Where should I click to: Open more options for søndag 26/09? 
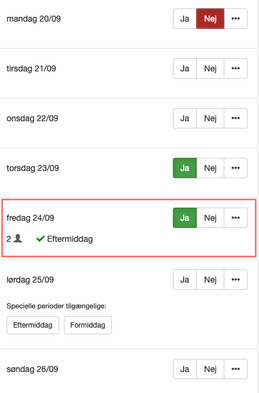236,369
